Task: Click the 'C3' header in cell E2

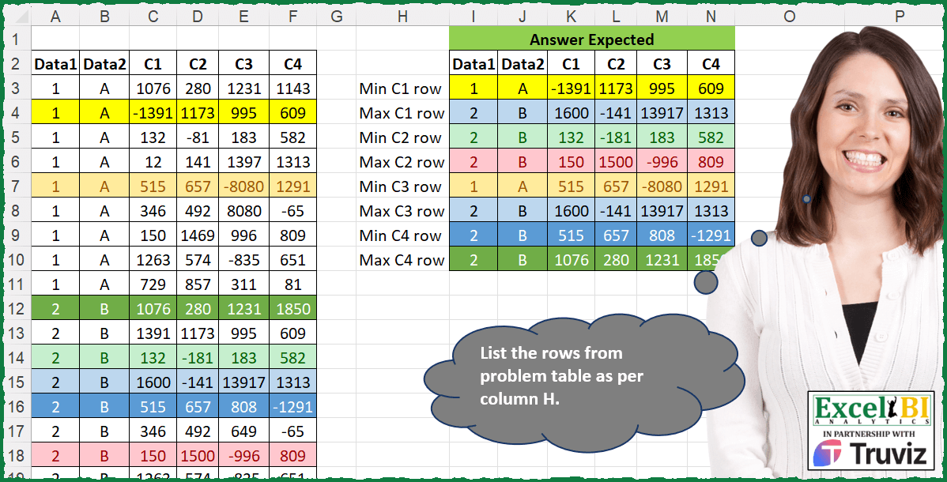Action: tap(243, 64)
